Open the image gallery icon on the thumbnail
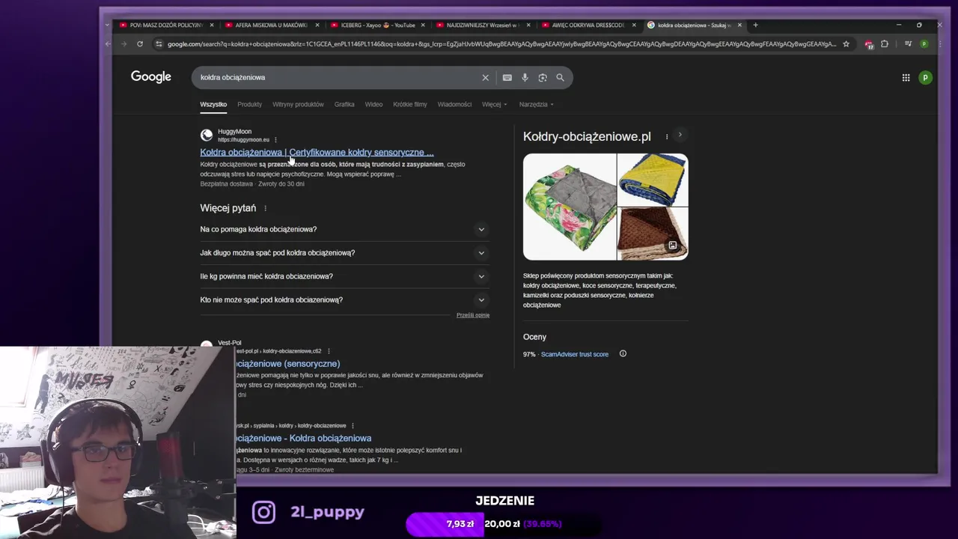Screen dimensions: 958x539 673,246
